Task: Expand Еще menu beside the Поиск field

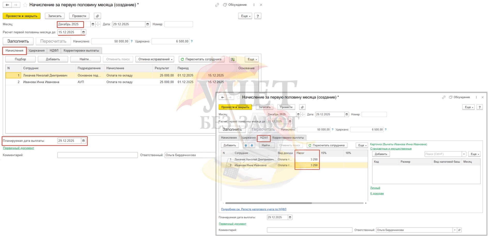Action: pyautogui.click(x=474, y=154)
